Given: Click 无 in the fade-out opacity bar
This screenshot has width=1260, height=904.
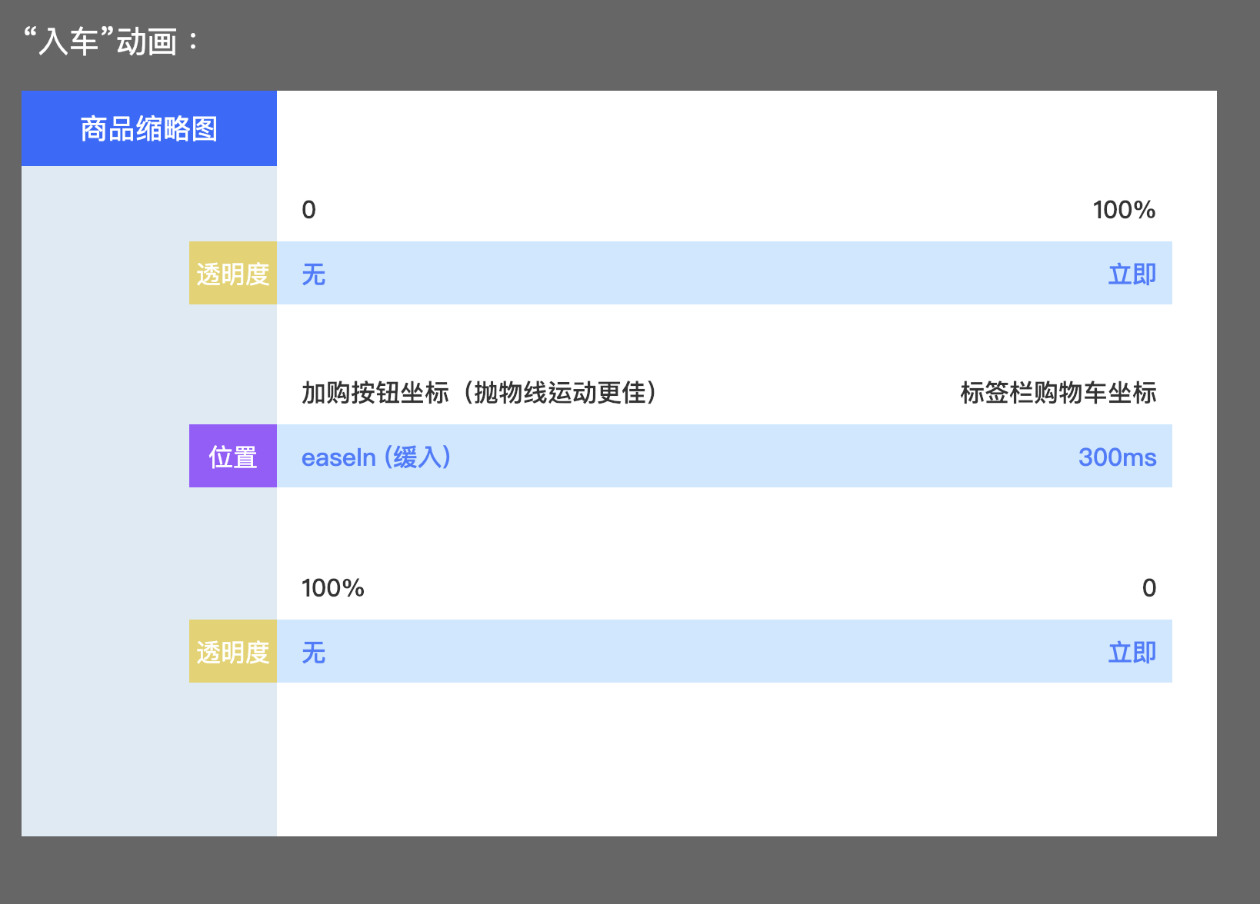Looking at the screenshot, I should coord(314,653).
